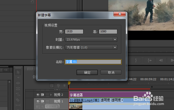Click the clip thumbnail on 视频 1
The width and height of the screenshot is (174, 110).
(x=76, y=106)
